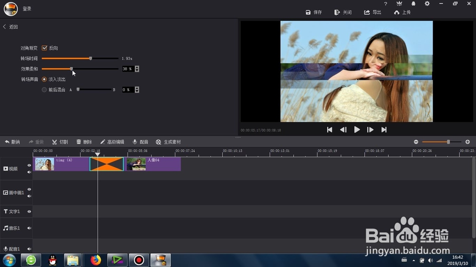Click the timeline vertical scrollbar
The width and height of the screenshot is (476, 267).
tap(474, 197)
